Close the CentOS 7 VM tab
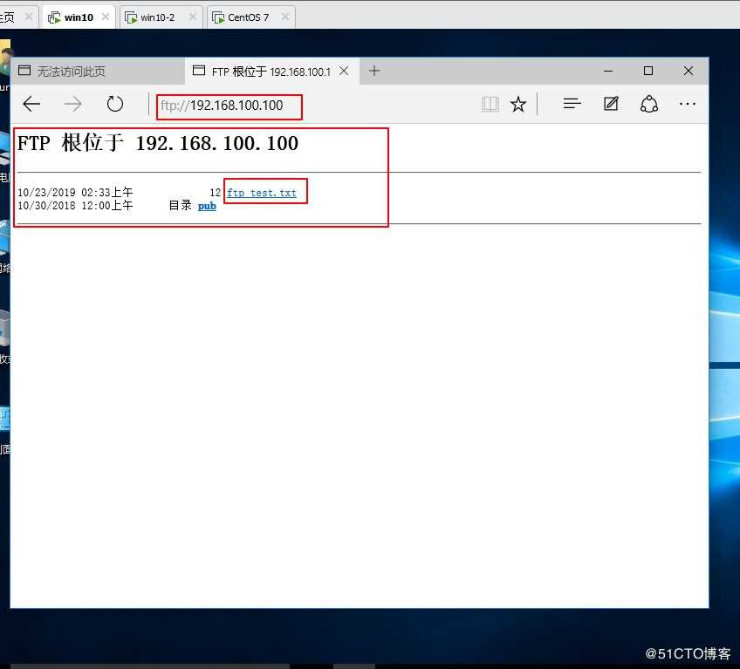 click(285, 17)
